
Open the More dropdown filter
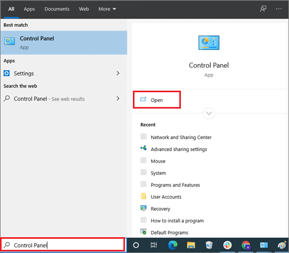[x=107, y=9]
